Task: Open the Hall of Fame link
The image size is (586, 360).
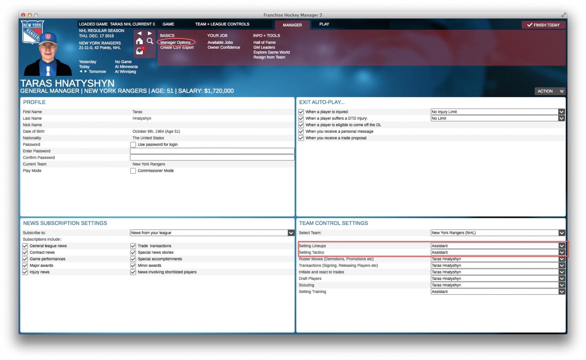Action: pos(264,43)
